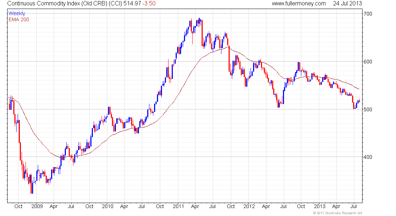Click the Apr label following 2013
This screenshot has height=216, width=396.
(x=336, y=206)
